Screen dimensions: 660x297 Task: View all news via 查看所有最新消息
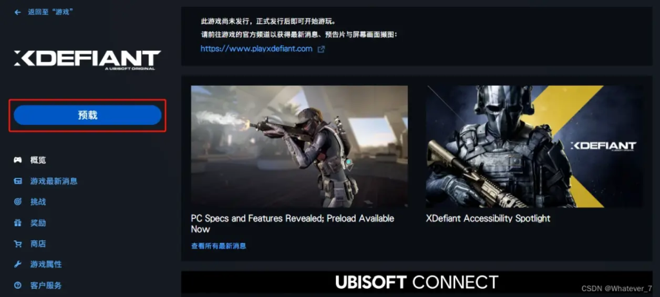[x=218, y=246]
